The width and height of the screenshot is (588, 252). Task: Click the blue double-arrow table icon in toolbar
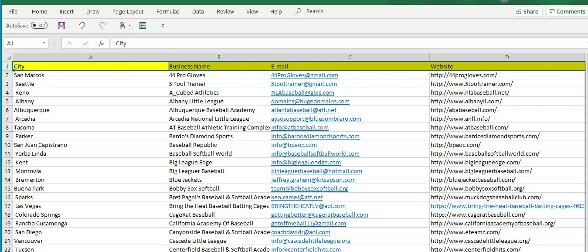[x=143, y=26]
